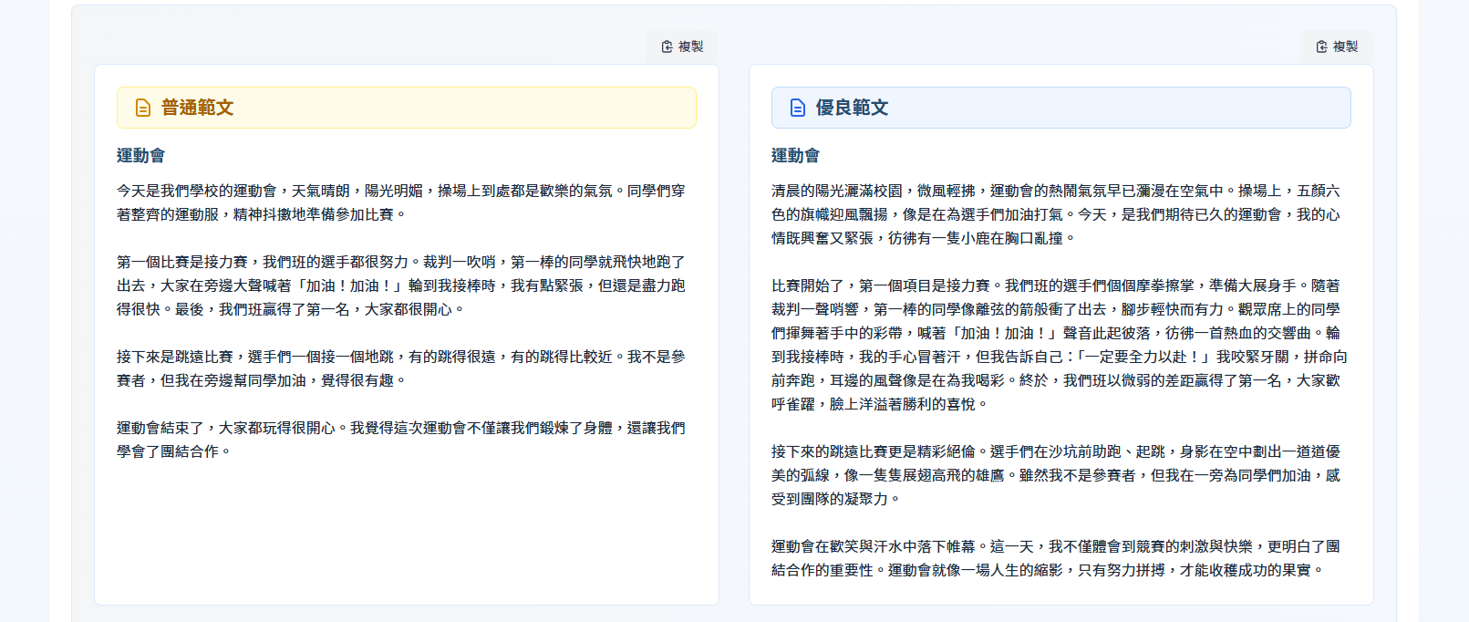Viewport: 1469px width, 622px height.
Task: Select the 普通範文 header label
Action: (x=197, y=108)
